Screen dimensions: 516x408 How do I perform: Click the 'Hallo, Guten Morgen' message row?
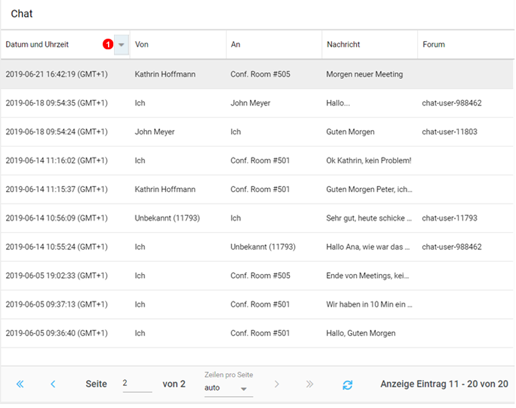click(x=361, y=333)
